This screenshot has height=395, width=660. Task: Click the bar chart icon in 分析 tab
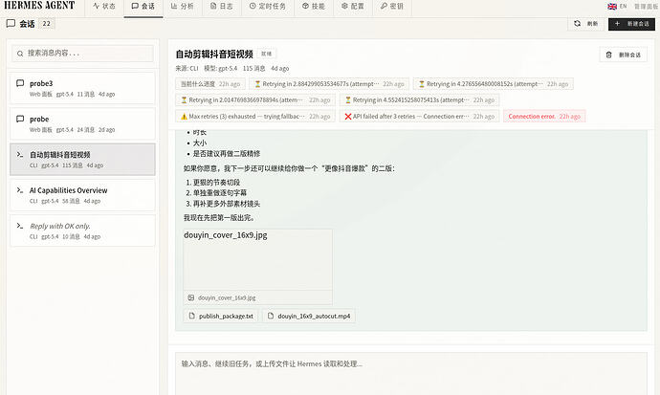(174, 6)
